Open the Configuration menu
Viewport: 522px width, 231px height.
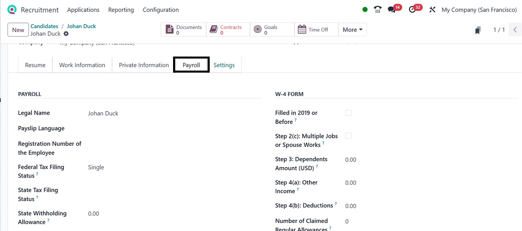pos(161,10)
